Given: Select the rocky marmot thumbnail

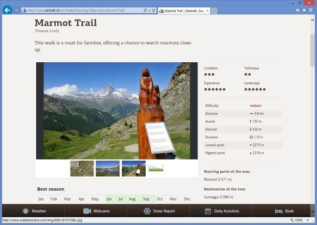Looking at the screenshot, I should coord(82,168).
